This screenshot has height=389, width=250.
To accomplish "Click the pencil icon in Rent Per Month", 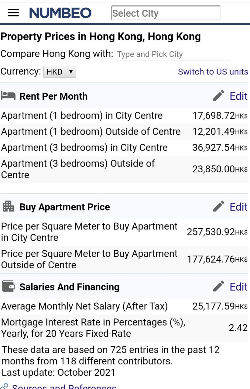I will click(x=219, y=96).
